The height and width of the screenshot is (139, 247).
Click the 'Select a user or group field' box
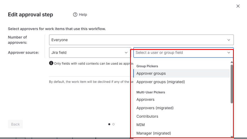pyautogui.click(x=183, y=52)
